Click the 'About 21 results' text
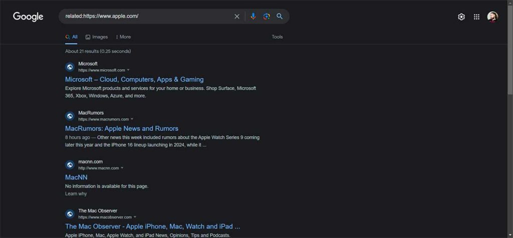This screenshot has height=238, width=513. click(98, 51)
